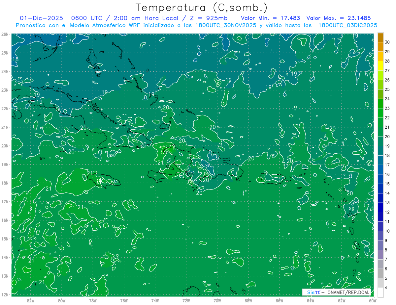Pick the white swatch at the color scale bottom

click(x=380, y=292)
